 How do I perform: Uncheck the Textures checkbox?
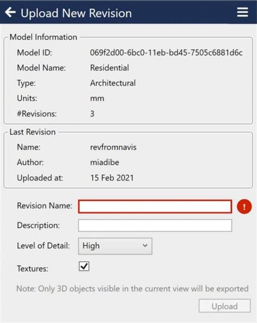(x=84, y=266)
